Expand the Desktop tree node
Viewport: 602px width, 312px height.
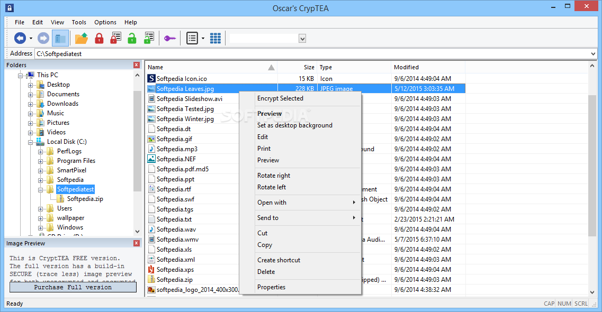point(30,85)
